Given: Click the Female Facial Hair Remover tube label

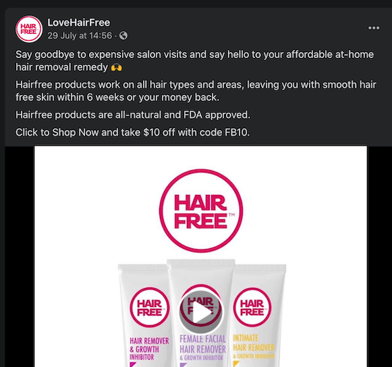Looking at the screenshot, I should (x=202, y=347).
